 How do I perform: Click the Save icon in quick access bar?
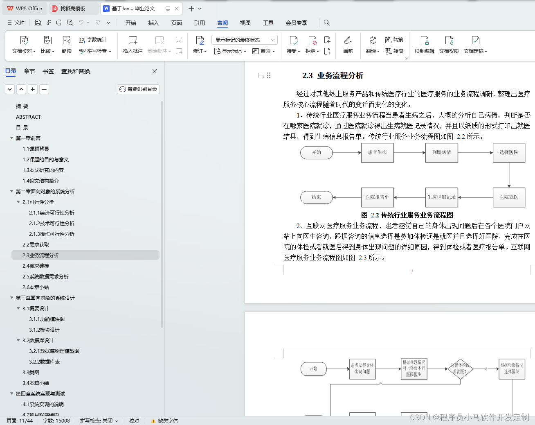[38, 23]
